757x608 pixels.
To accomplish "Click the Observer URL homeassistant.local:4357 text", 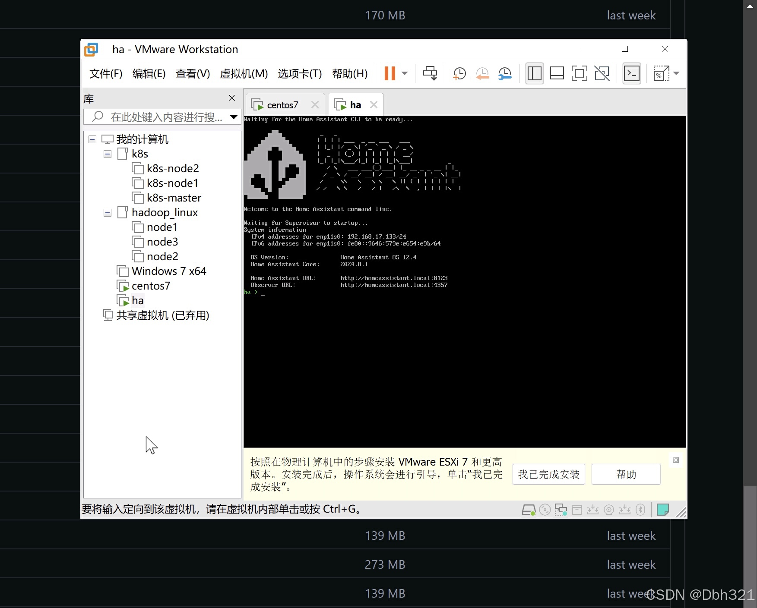I will coord(394,285).
